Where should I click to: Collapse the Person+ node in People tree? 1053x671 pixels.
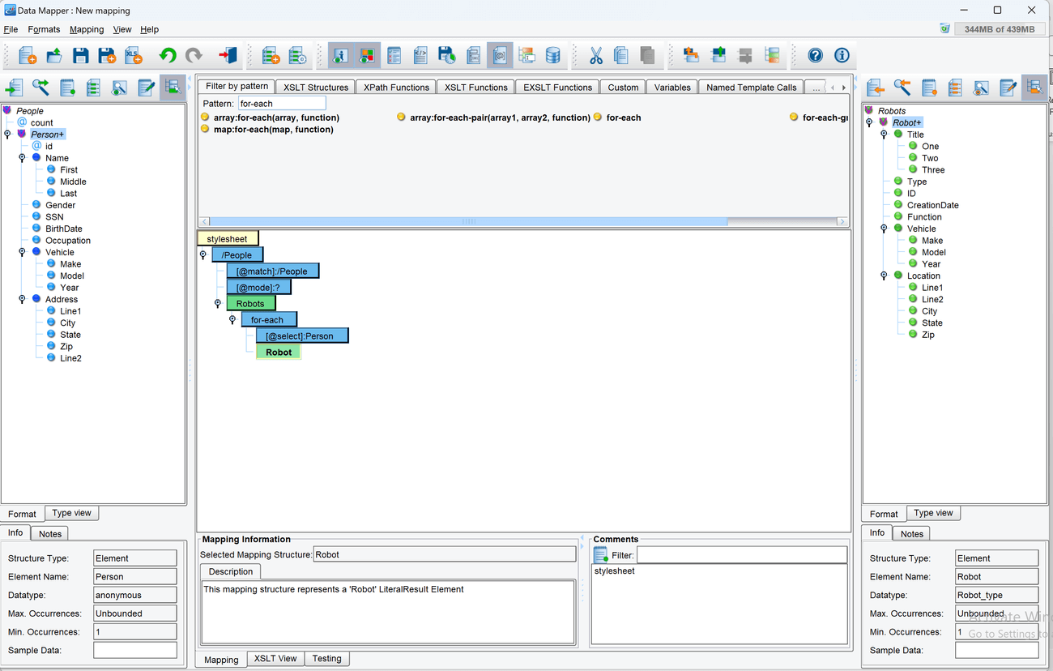point(7,135)
